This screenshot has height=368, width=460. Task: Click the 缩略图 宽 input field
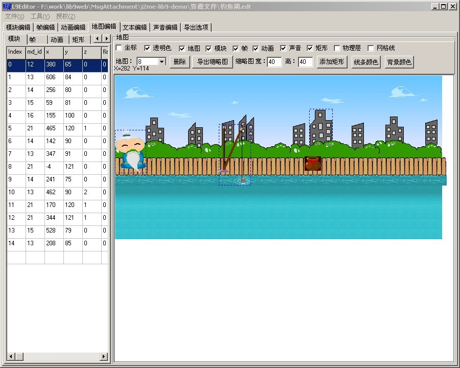pos(274,62)
